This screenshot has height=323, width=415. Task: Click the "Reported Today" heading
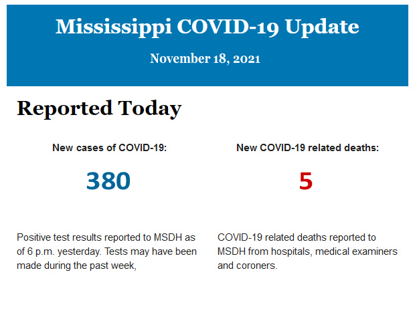click(99, 108)
